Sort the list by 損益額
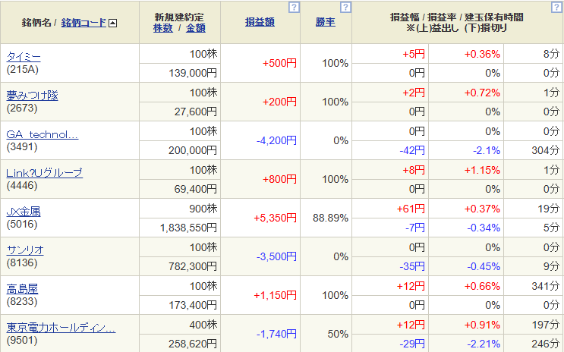The width and height of the screenshot is (564, 352). click(260, 22)
